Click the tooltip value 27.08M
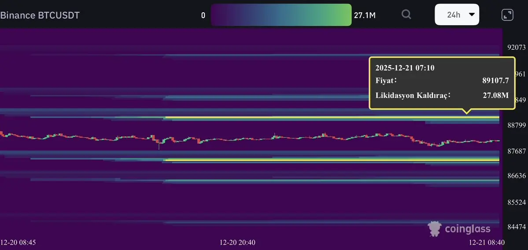Screen dimensions: 528x250 (x=496, y=96)
